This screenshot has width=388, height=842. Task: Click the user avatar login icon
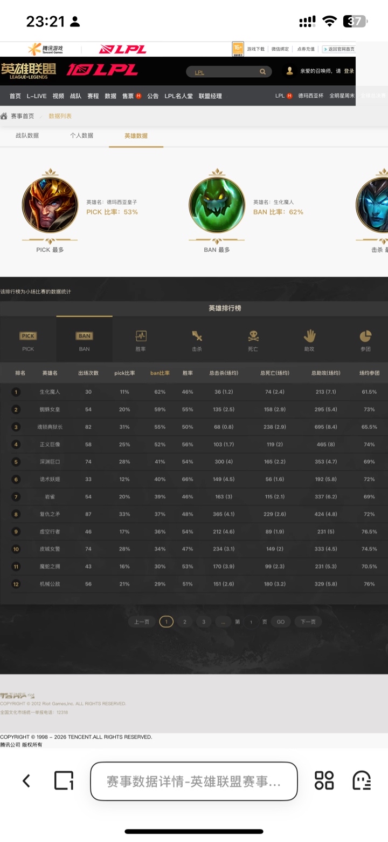(x=290, y=71)
